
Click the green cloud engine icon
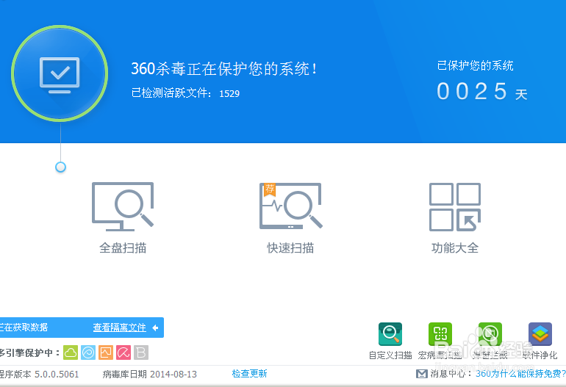71,352
